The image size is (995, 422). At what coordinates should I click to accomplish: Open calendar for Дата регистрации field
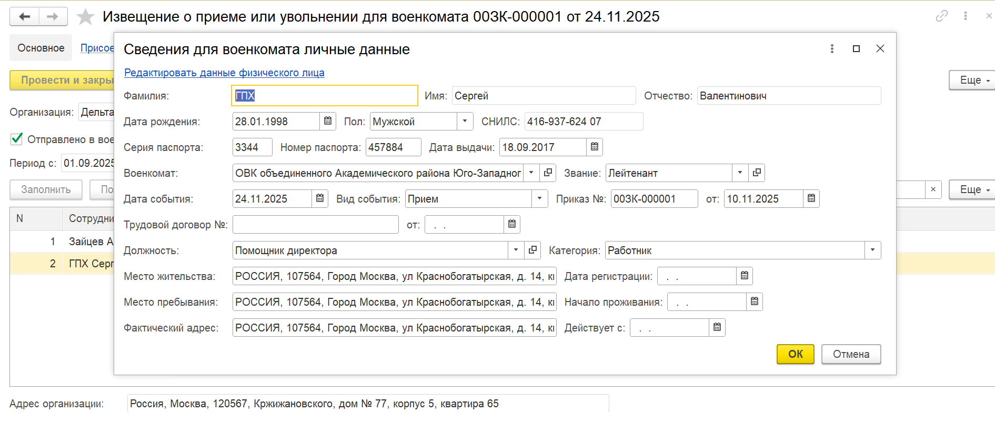tap(745, 276)
